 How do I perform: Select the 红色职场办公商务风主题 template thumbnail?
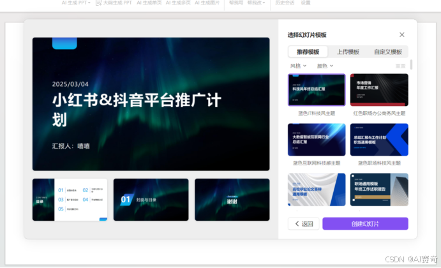pyautogui.click(x=379, y=90)
